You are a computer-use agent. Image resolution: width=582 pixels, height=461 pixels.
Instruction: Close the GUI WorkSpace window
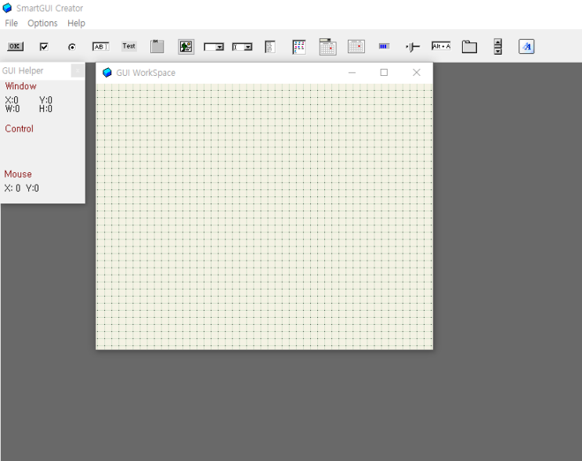tap(417, 72)
